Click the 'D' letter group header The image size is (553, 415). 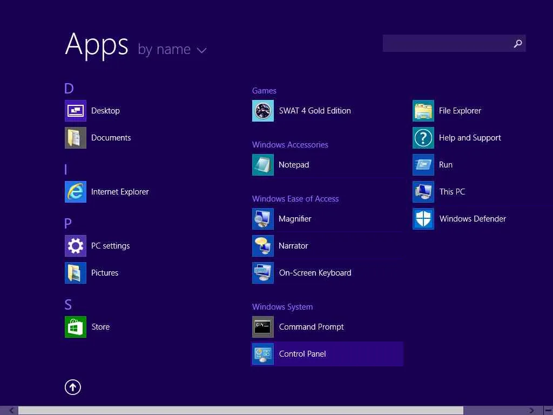pyautogui.click(x=69, y=88)
